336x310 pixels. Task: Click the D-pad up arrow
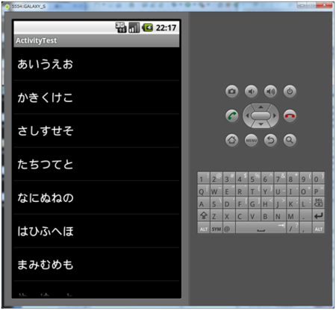pyautogui.click(x=261, y=107)
